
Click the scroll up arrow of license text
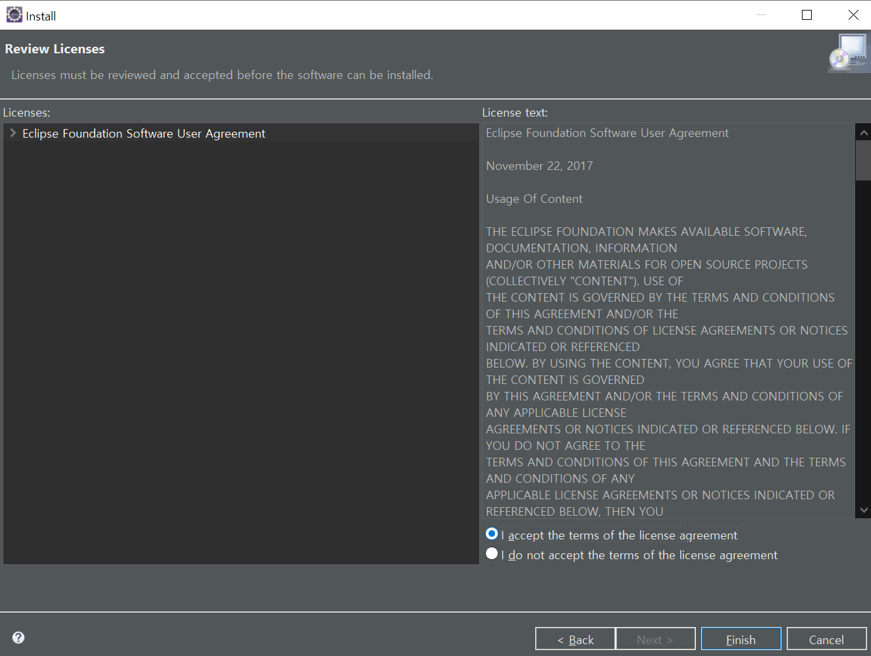(864, 132)
